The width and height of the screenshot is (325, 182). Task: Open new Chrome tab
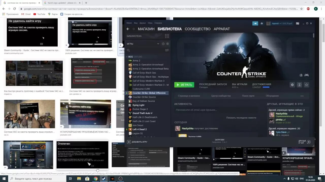pyautogui.click(x=86, y=3)
